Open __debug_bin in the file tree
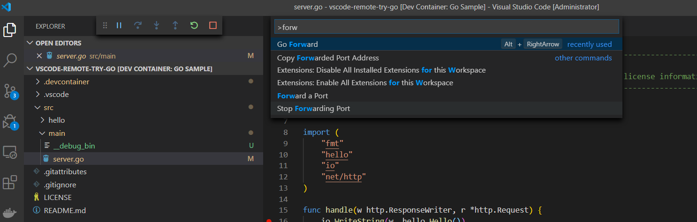697x222 pixels. [144, 146]
